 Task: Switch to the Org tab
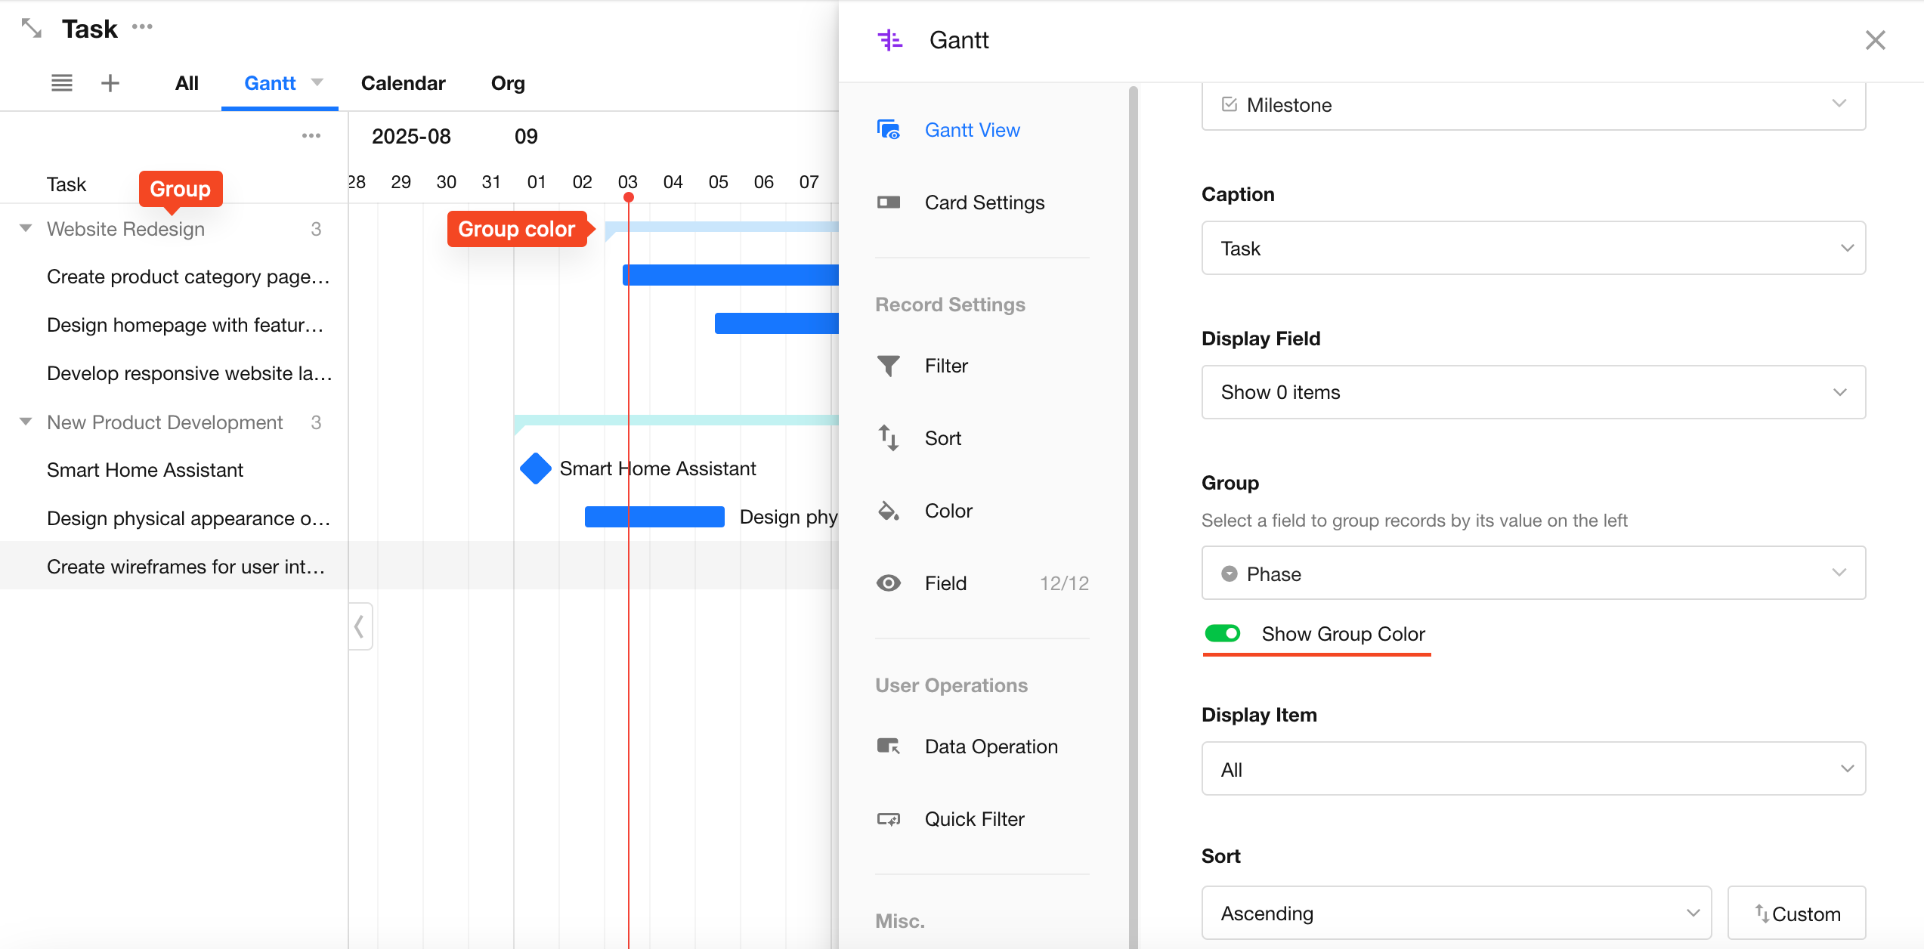pos(508,83)
